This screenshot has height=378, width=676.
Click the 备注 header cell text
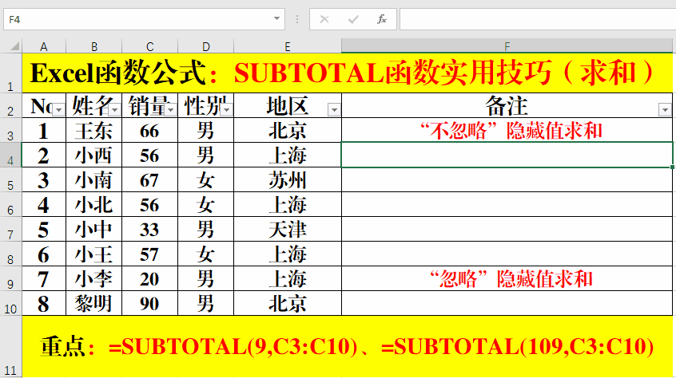point(507,106)
